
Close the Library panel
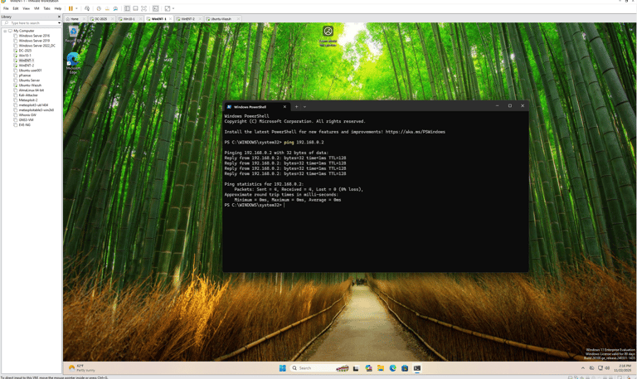click(x=59, y=17)
